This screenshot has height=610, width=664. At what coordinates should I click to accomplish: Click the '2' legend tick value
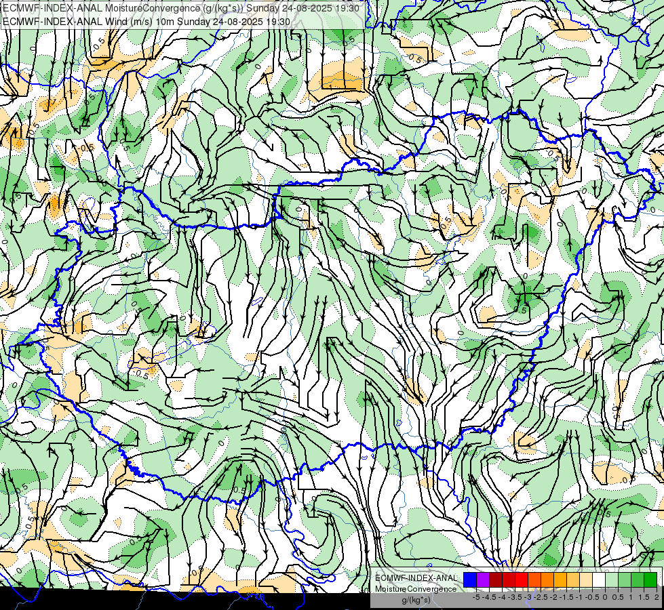tap(657, 597)
